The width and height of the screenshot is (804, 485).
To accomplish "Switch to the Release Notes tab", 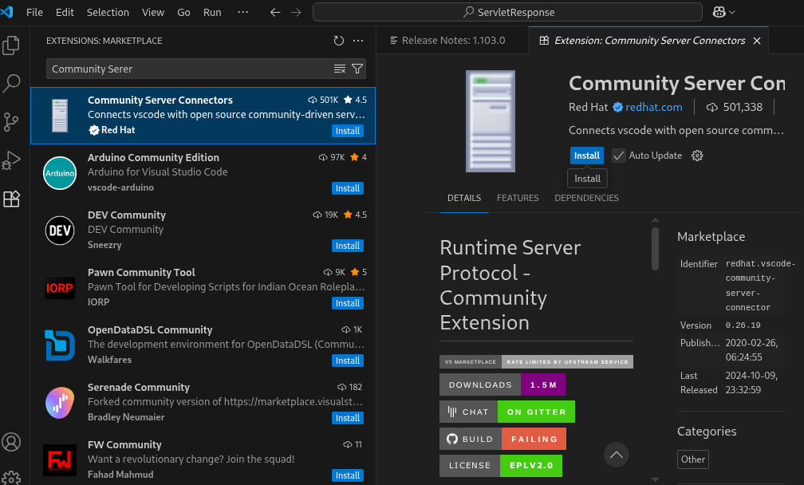I will pyautogui.click(x=453, y=41).
